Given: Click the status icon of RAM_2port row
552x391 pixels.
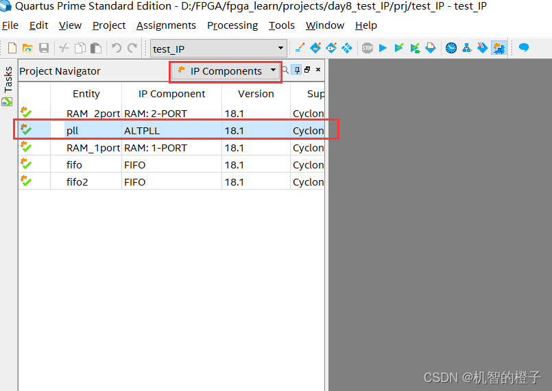Looking at the screenshot, I should click(26, 112).
